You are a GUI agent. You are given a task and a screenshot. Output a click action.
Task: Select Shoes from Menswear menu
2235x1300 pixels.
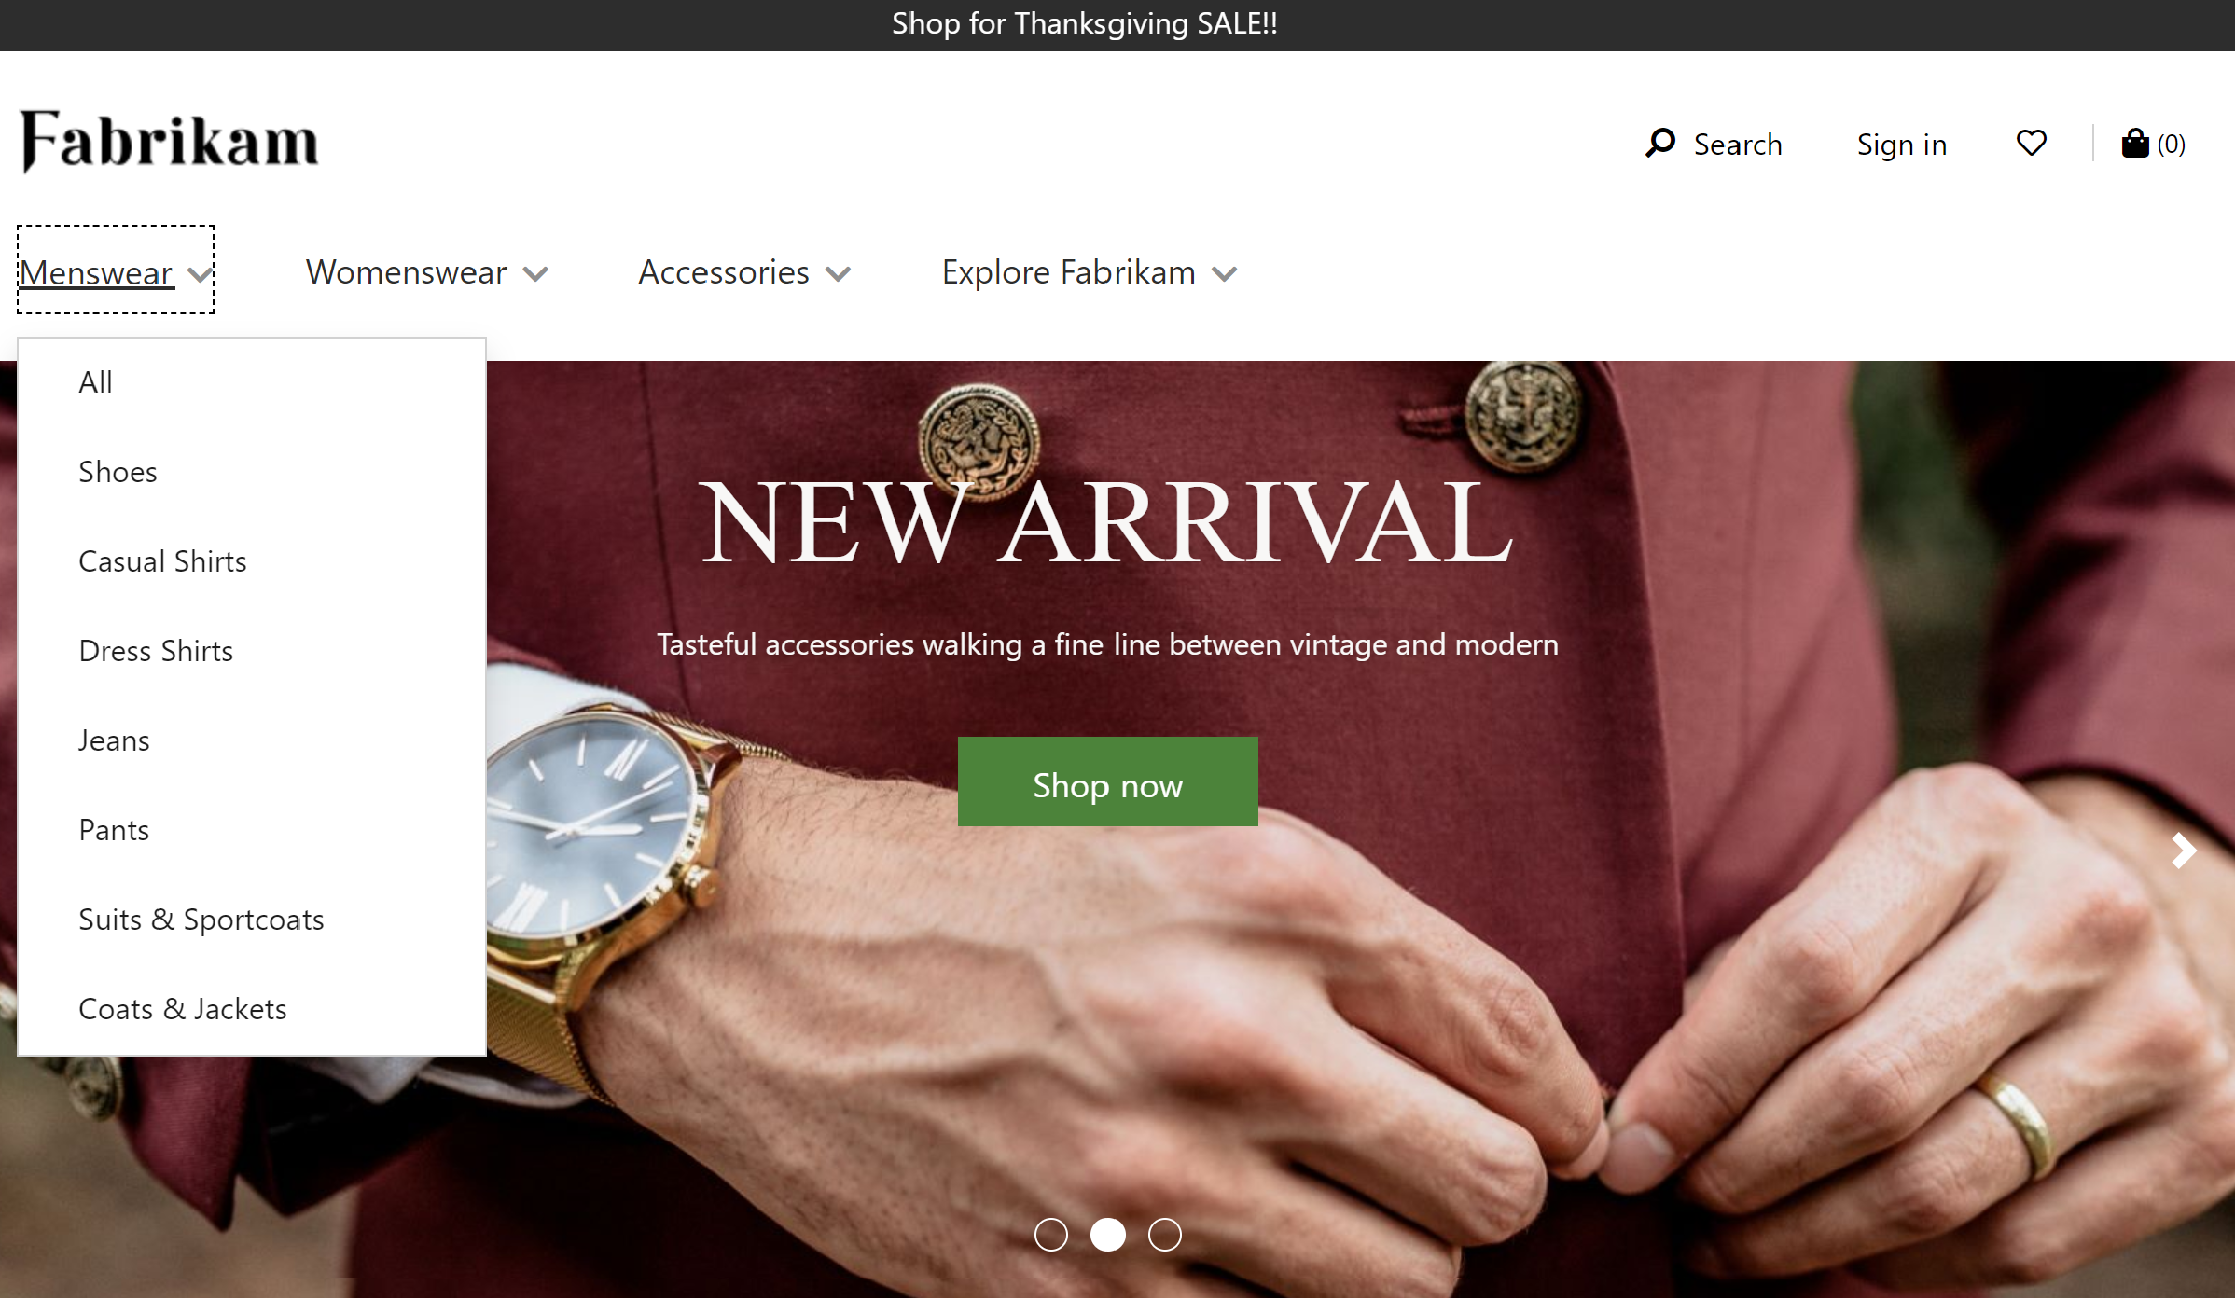(118, 470)
